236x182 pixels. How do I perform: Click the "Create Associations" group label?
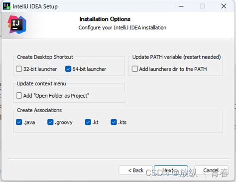tap(39, 110)
